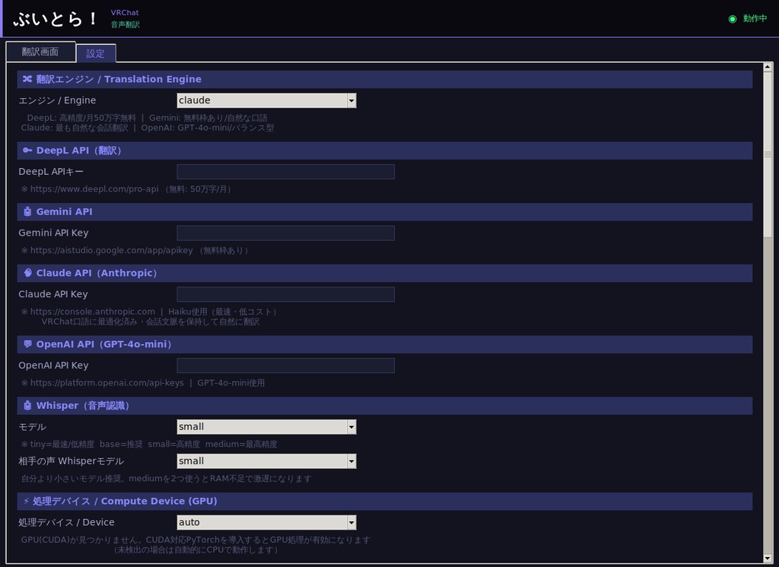Click the platform.openai.com/api-keys URL text
The height and width of the screenshot is (567, 779).
point(107,383)
